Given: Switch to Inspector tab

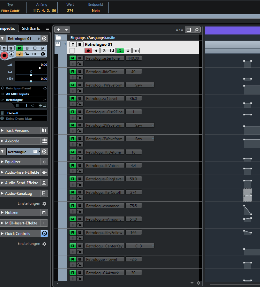Looking at the screenshot, I should (x=8, y=28).
